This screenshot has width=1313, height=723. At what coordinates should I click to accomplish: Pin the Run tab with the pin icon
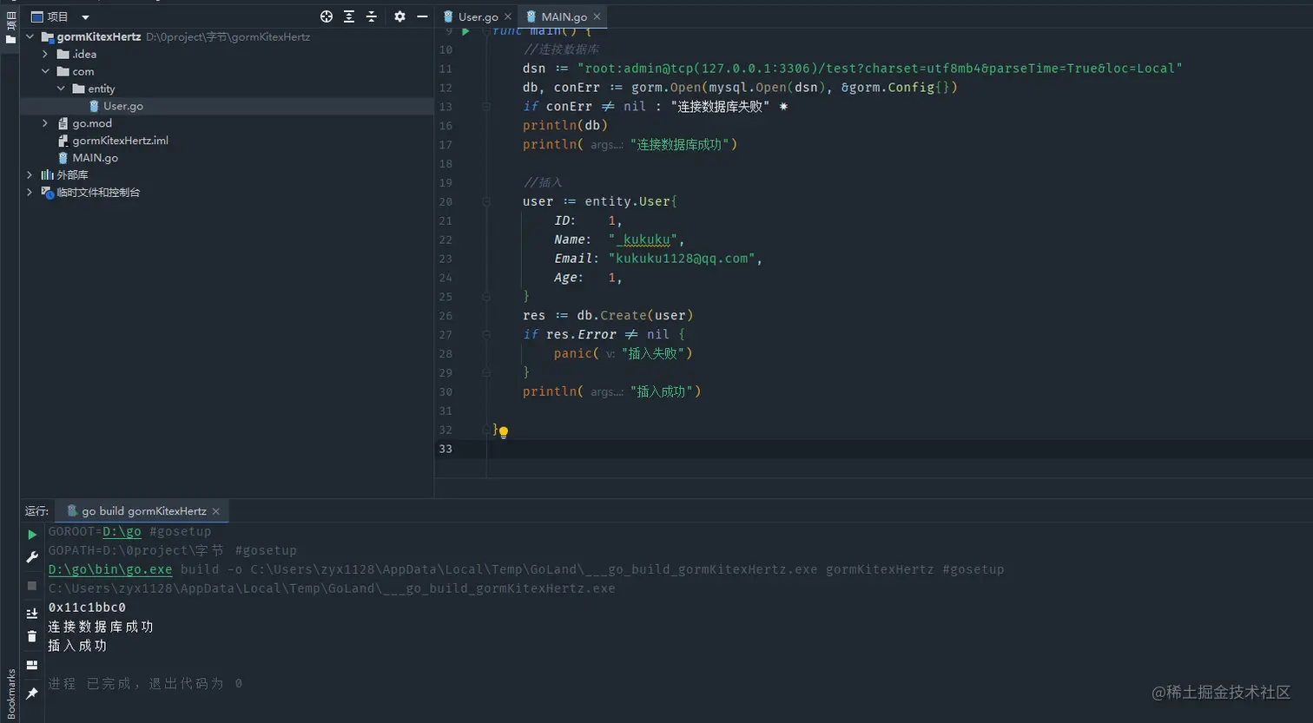click(32, 693)
